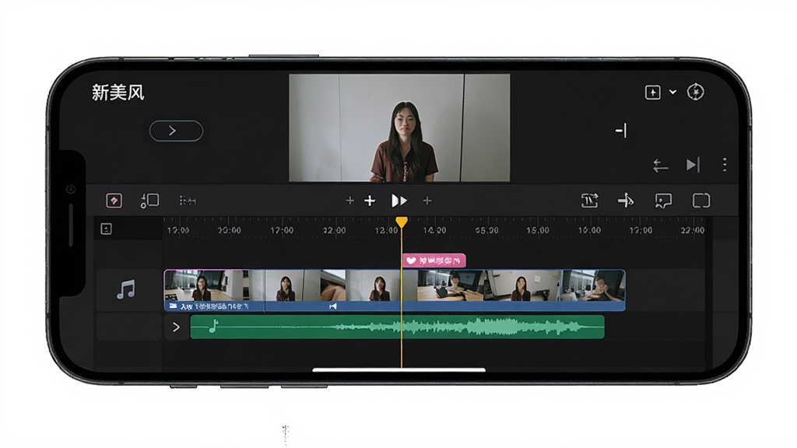This screenshot has width=797, height=448.
Task: Select the crop and transform tool
Action: (149, 201)
